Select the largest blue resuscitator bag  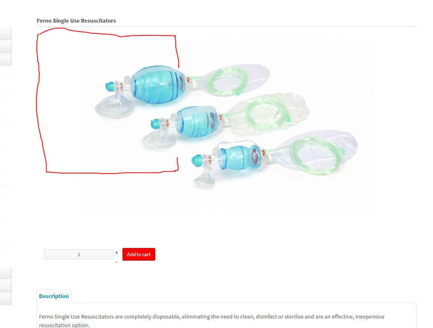click(x=158, y=85)
